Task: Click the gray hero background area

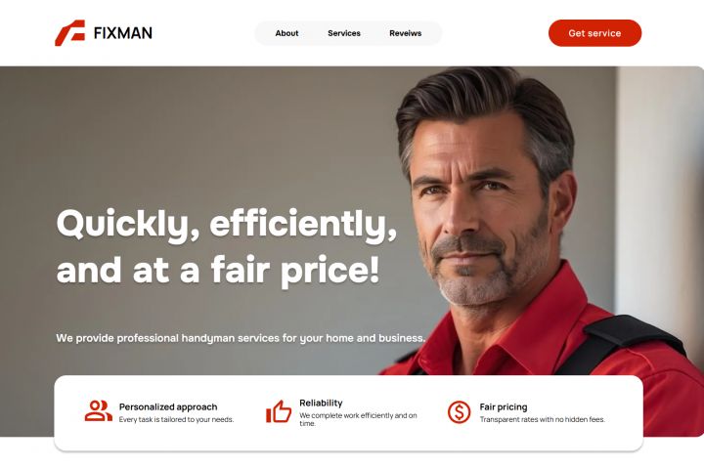Action: point(180,135)
